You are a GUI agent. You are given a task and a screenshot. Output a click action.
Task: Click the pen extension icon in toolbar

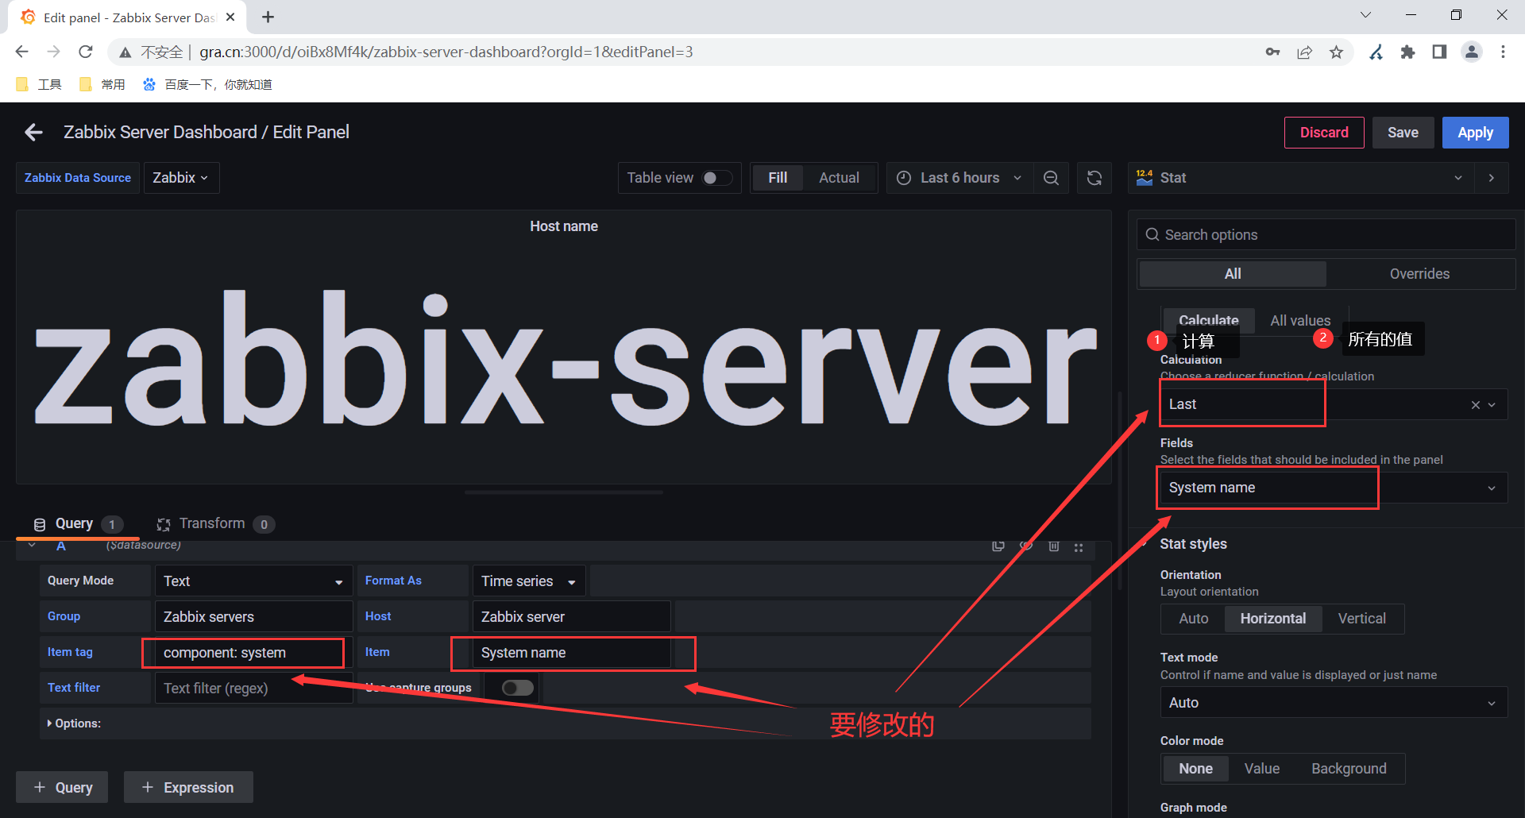[x=1376, y=52]
